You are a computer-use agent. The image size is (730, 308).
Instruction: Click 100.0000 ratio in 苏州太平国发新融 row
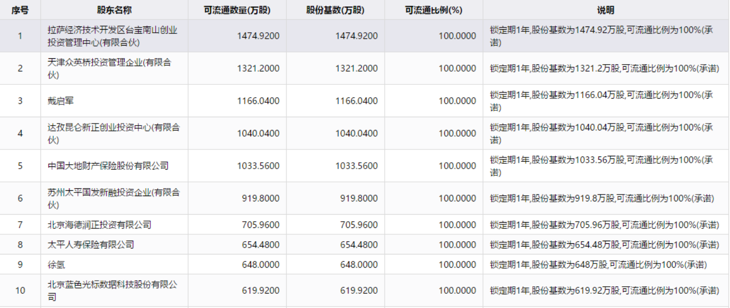(x=457, y=198)
